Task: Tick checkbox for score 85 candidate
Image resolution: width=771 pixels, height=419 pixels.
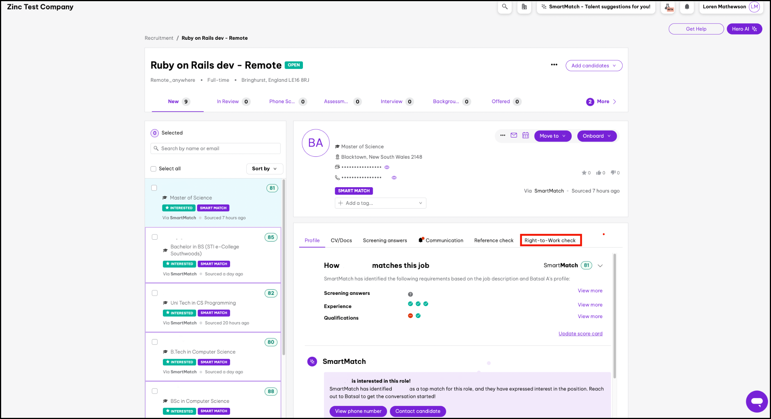Action: coord(155,237)
